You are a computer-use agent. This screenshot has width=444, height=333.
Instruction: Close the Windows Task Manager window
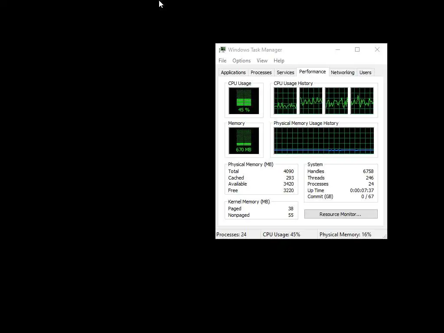[x=377, y=49]
